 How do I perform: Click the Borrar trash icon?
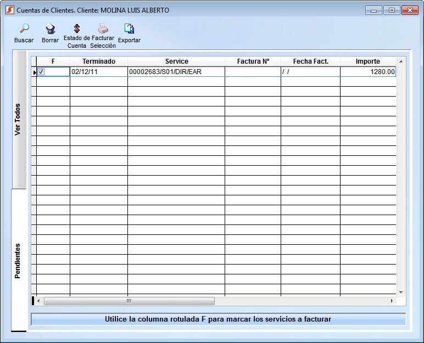coord(51,29)
